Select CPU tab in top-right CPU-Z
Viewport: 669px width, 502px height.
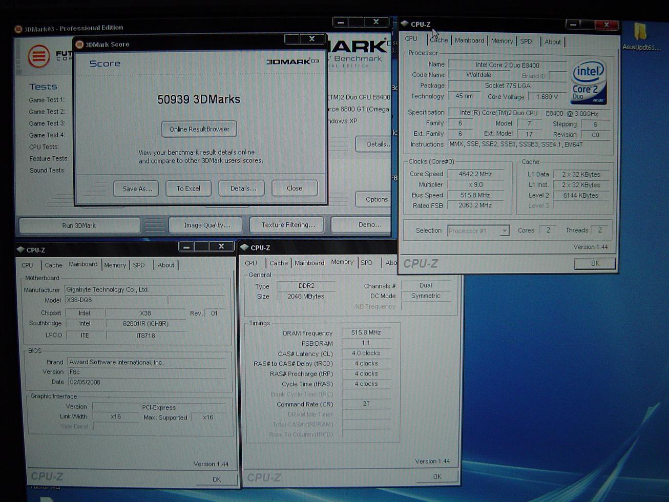pyautogui.click(x=411, y=39)
